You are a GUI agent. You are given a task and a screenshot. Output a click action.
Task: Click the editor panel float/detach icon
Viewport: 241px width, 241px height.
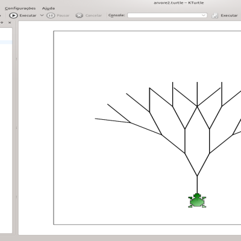tap(2, 23)
